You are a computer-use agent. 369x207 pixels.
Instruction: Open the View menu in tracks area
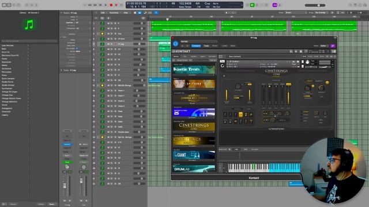pyautogui.click(x=126, y=13)
